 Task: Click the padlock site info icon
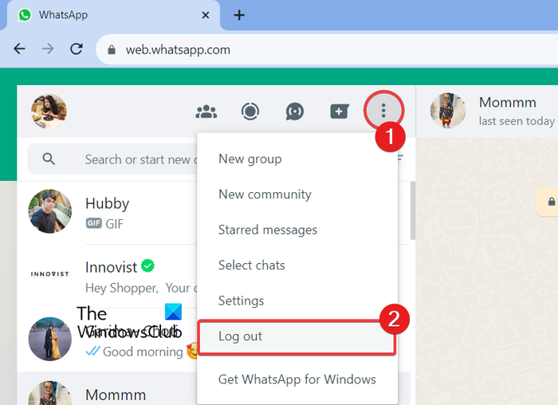click(x=112, y=49)
